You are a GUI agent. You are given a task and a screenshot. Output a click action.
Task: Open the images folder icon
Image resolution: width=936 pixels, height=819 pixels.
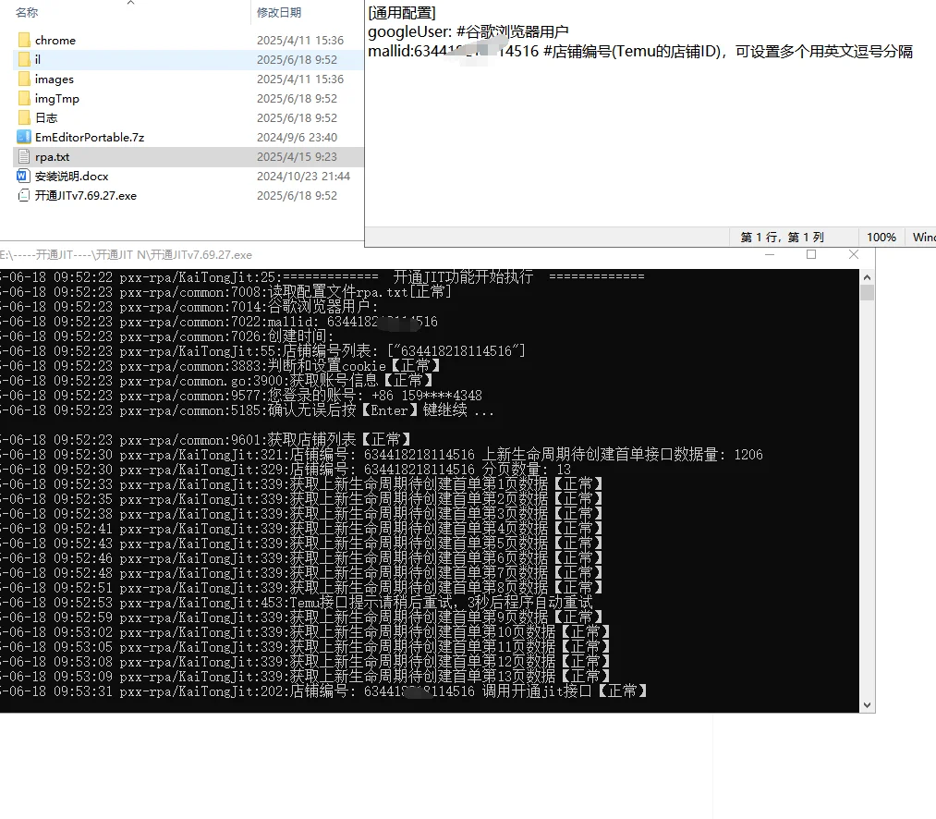click(x=24, y=79)
